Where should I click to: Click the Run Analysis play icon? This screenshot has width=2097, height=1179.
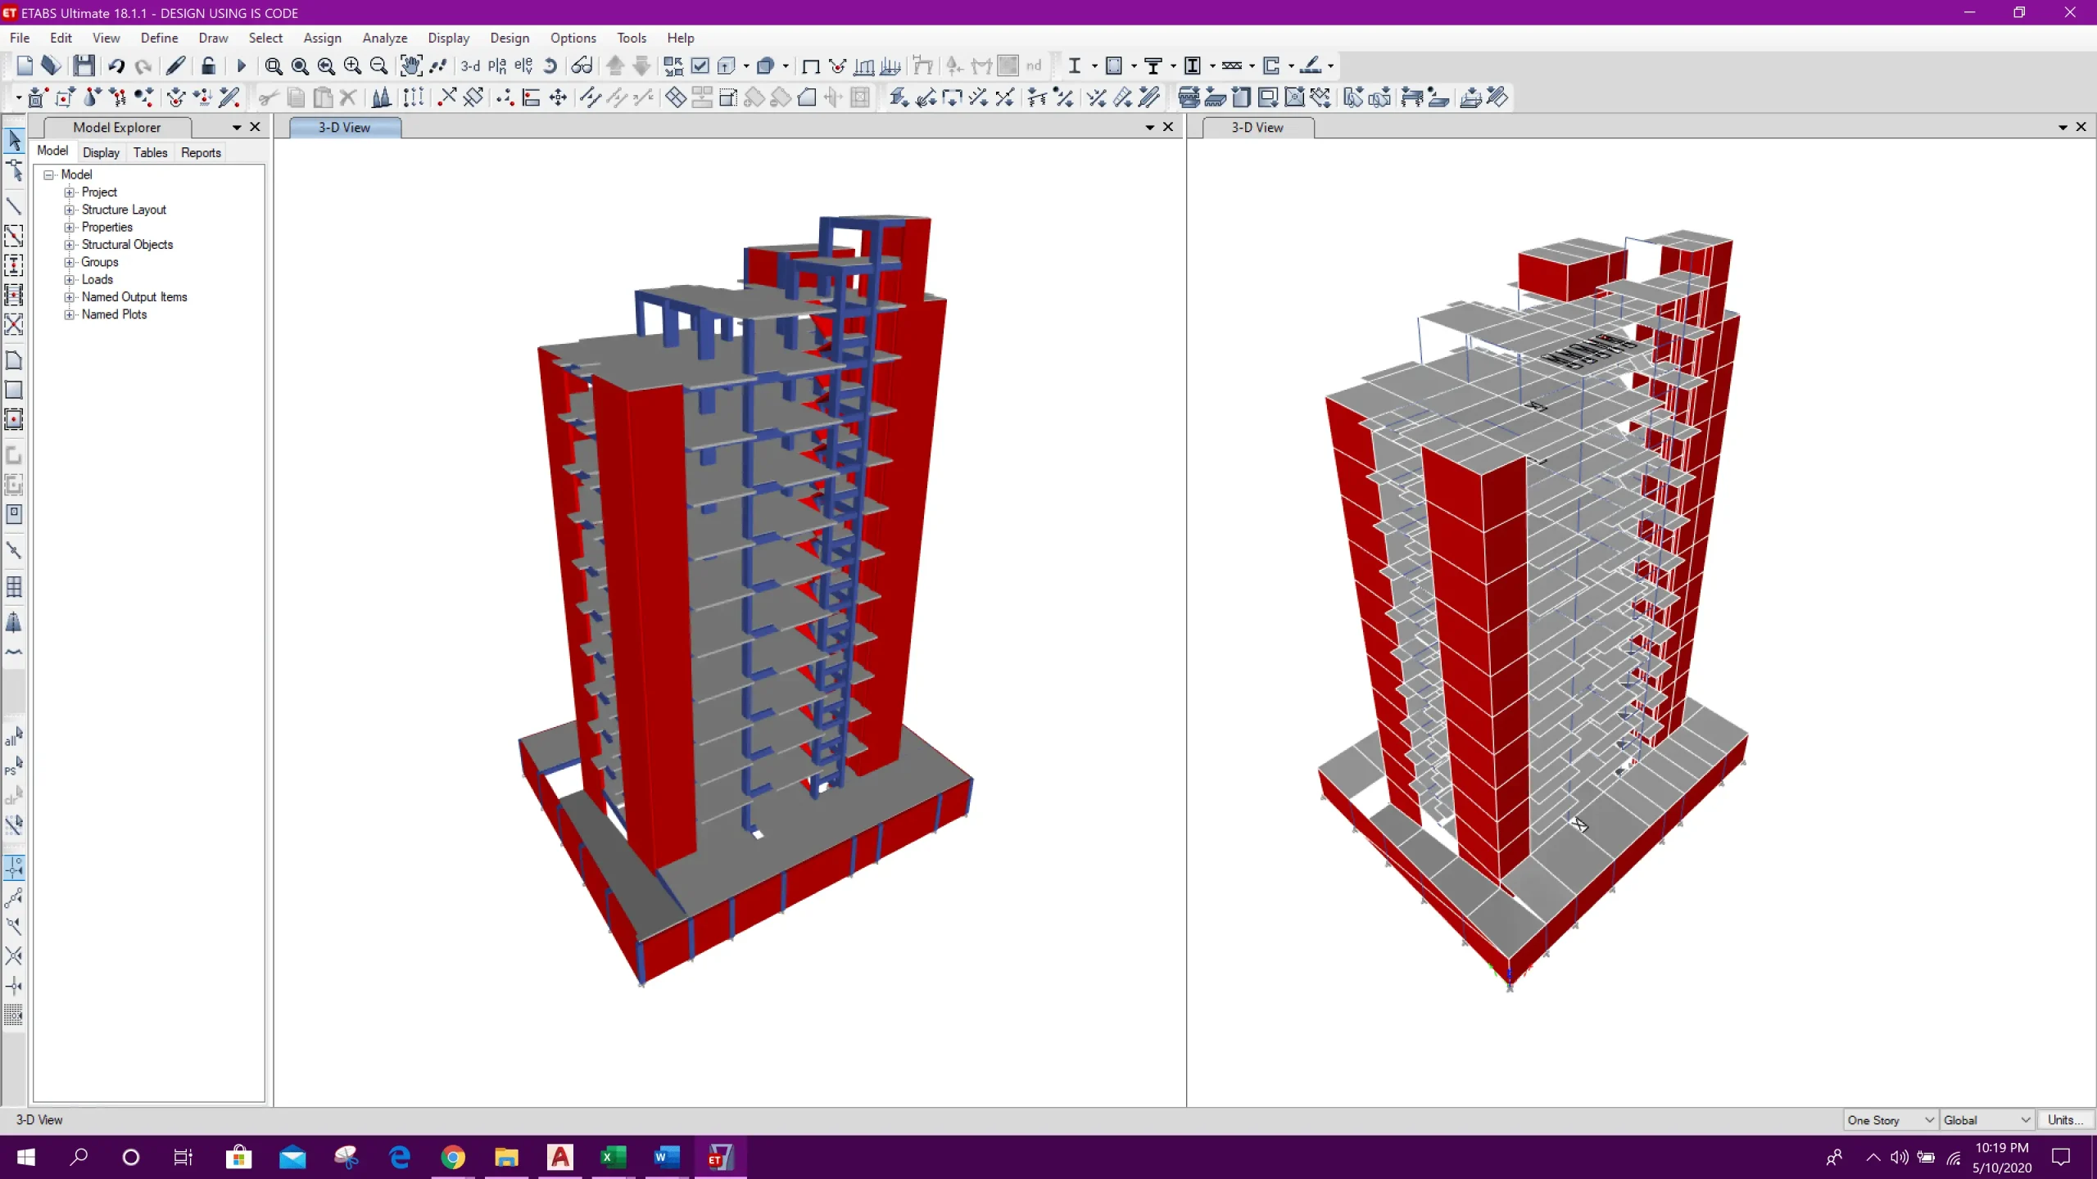241,65
